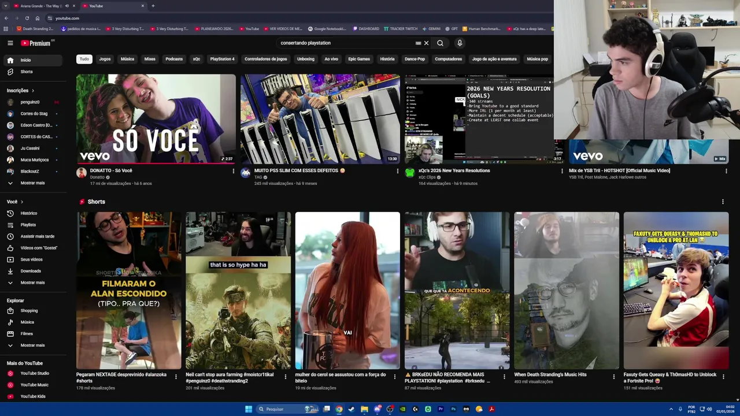Open the YouTube hamburger guide menu
Screen dimensions: 740x416
[x=10, y=43]
